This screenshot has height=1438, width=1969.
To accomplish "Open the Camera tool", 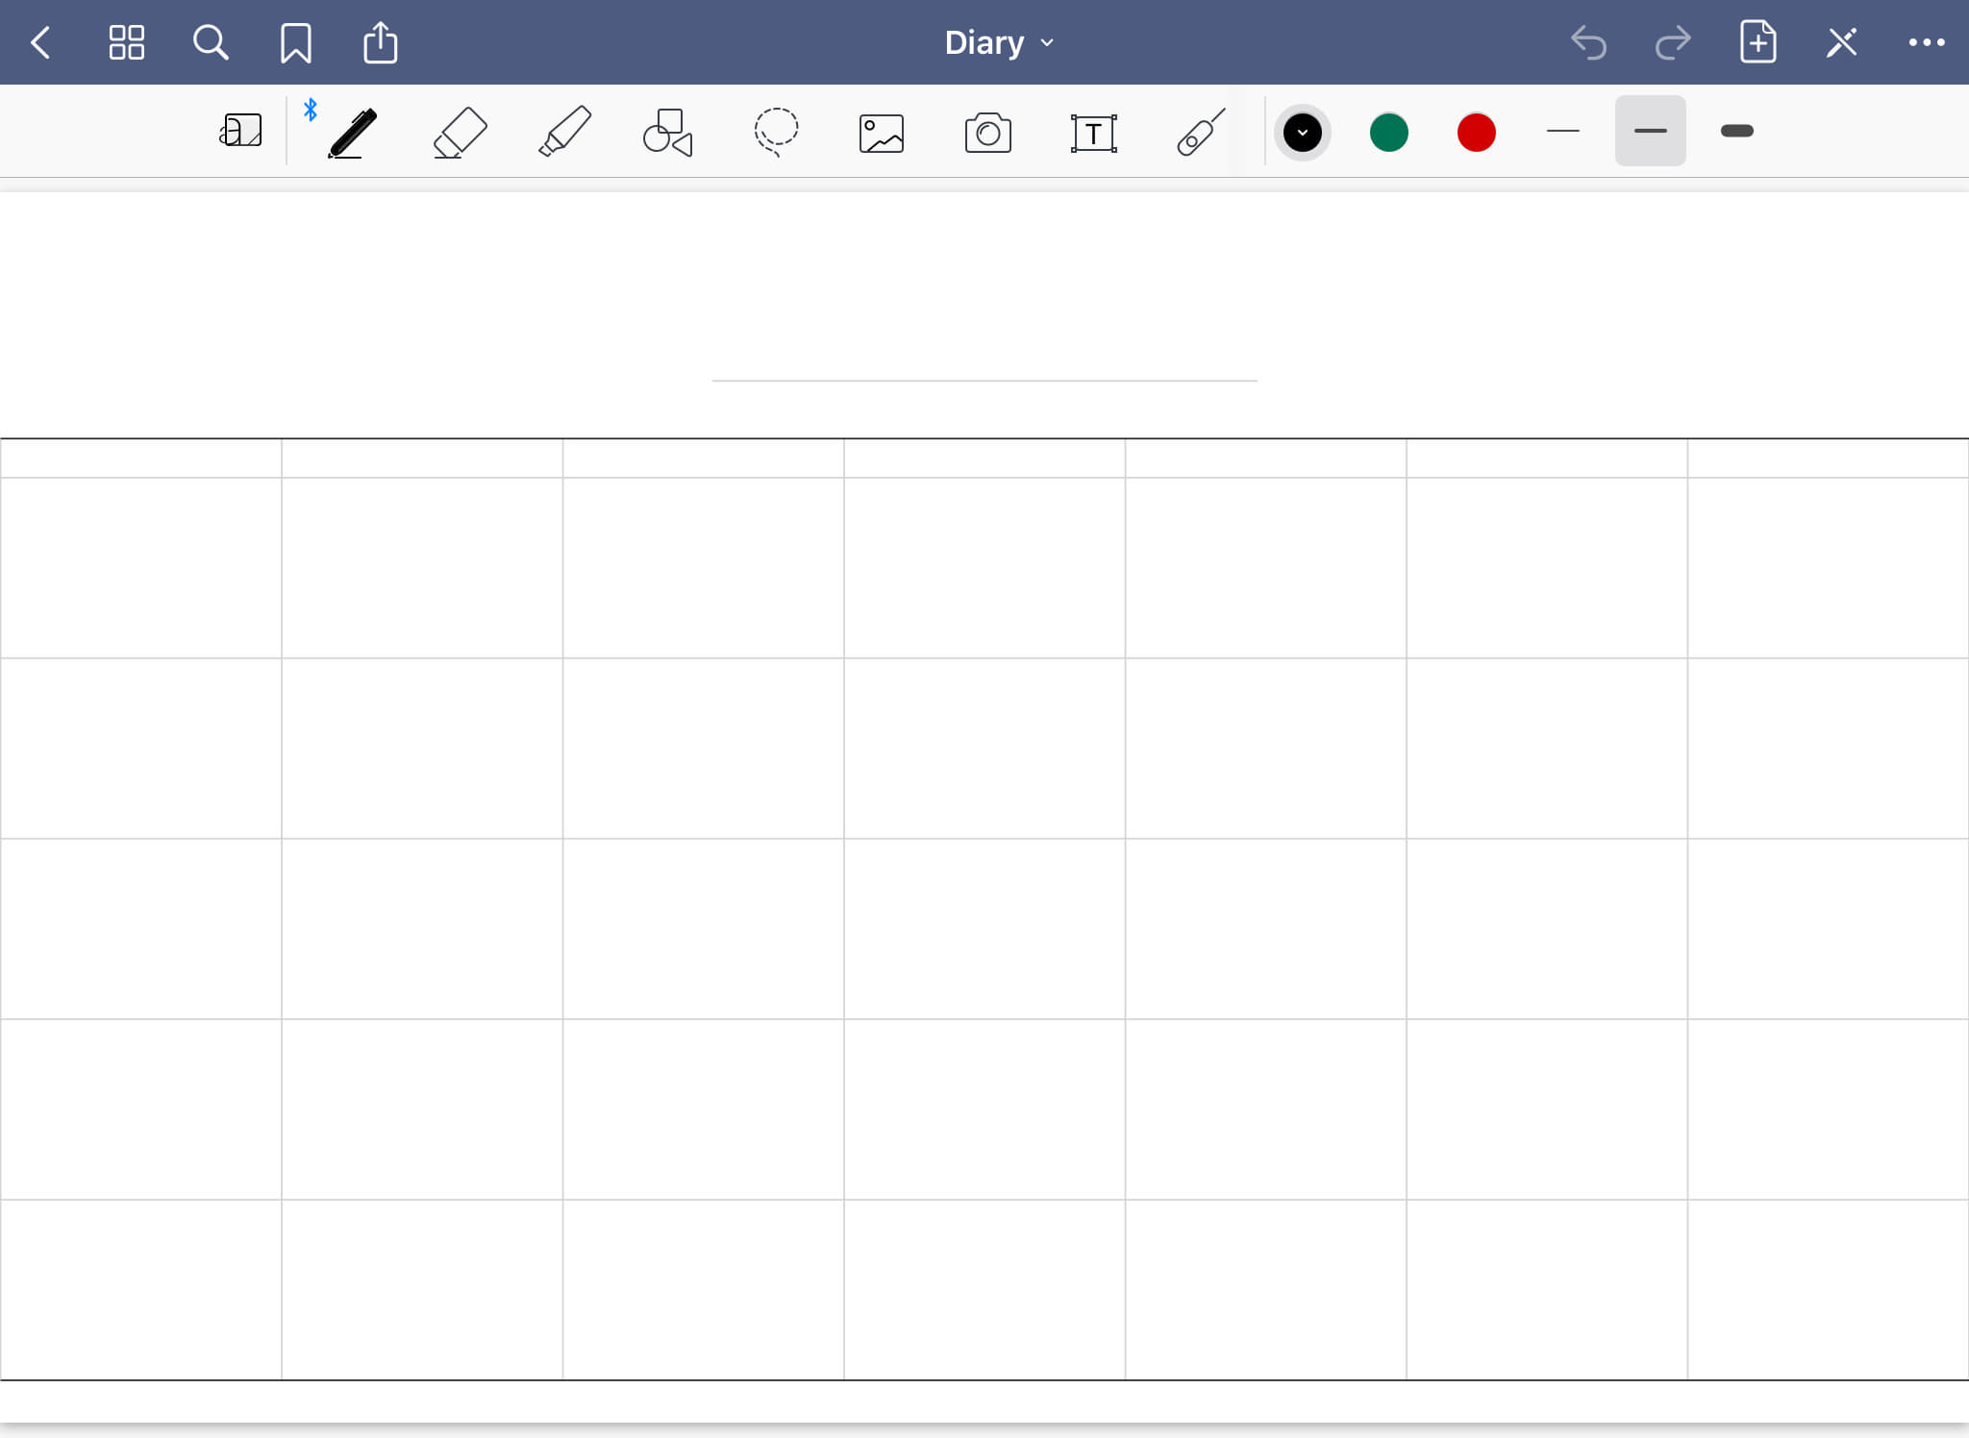I will pos(987,134).
